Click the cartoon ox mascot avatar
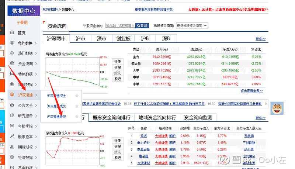 coord(277,108)
